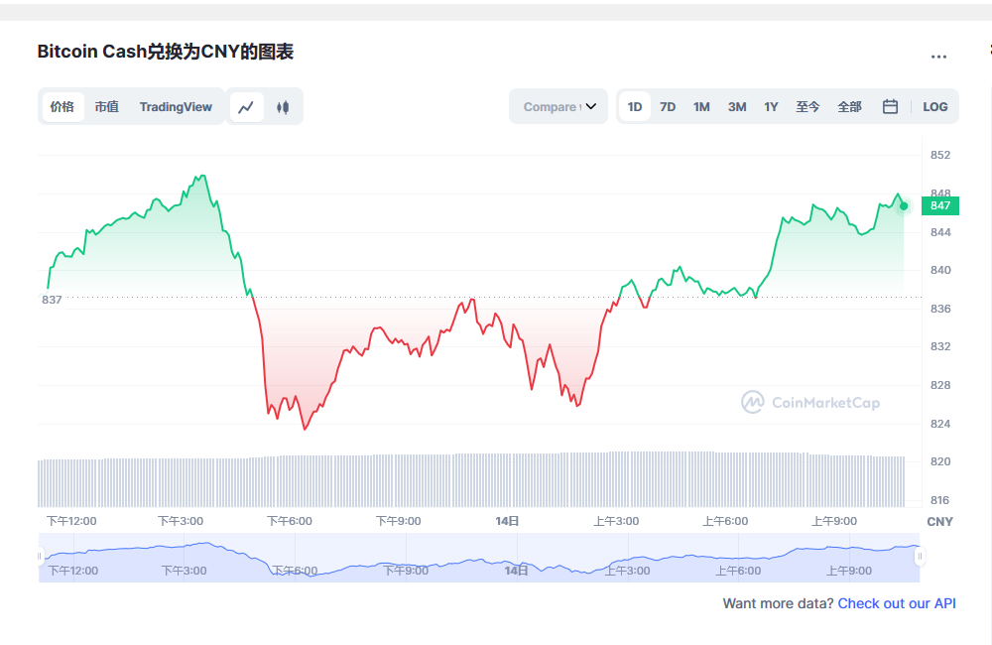This screenshot has height=645, width=992.
Task: Click the main axis 上午9:00 label
Action: point(834,521)
